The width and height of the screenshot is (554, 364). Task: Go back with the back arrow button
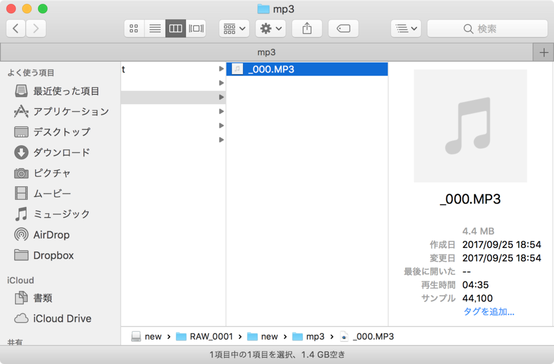pyautogui.click(x=16, y=28)
